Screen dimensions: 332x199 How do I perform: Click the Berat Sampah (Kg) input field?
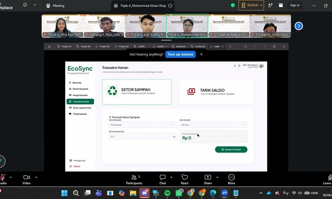pos(143,136)
